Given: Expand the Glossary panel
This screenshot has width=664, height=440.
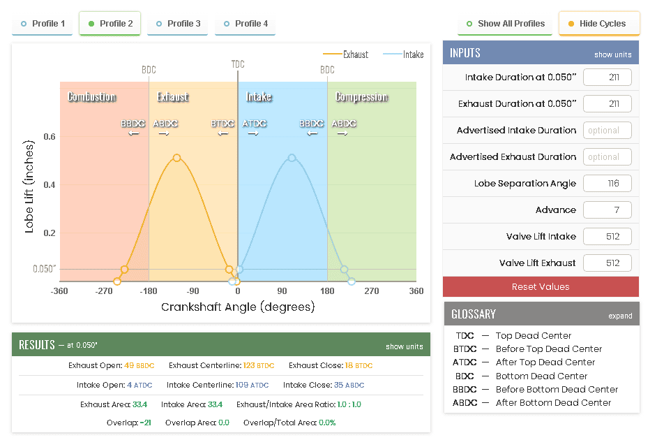Looking at the screenshot, I should click(620, 316).
